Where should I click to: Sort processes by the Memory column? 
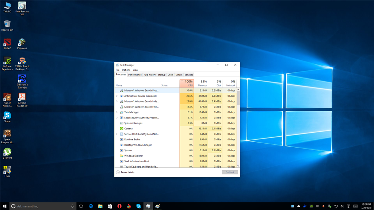[x=202, y=83]
